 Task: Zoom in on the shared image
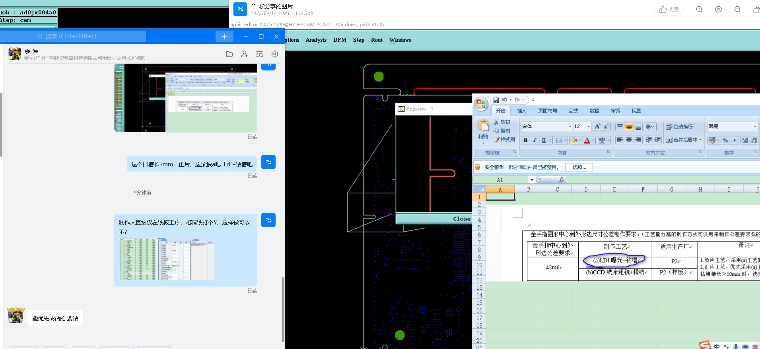coord(699,9)
